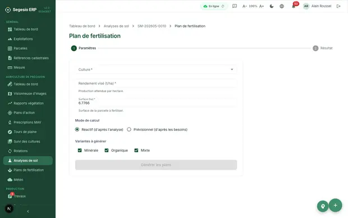Open Rotations cycle icon
Viewport: 348px width, 218px height.
[x=10, y=151]
